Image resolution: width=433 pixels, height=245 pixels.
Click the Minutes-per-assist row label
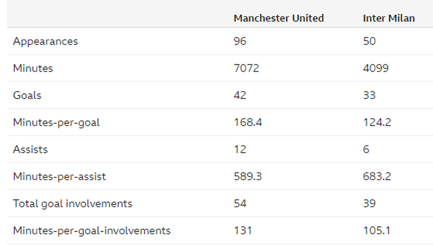click(60, 177)
